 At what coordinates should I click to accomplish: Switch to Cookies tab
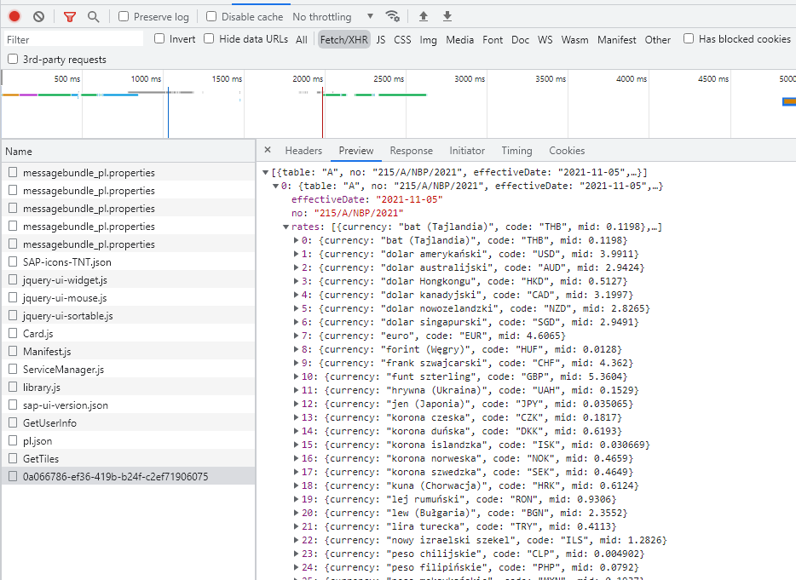point(567,151)
